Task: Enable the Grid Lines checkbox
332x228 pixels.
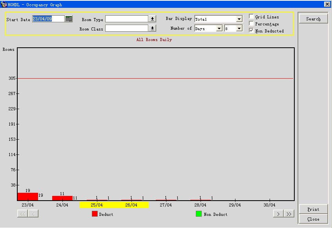Action: coord(251,17)
